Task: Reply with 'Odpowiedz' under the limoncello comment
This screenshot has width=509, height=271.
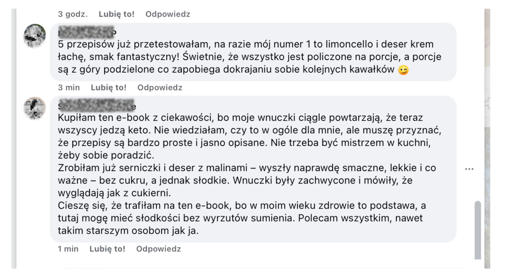Action: point(159,87)
